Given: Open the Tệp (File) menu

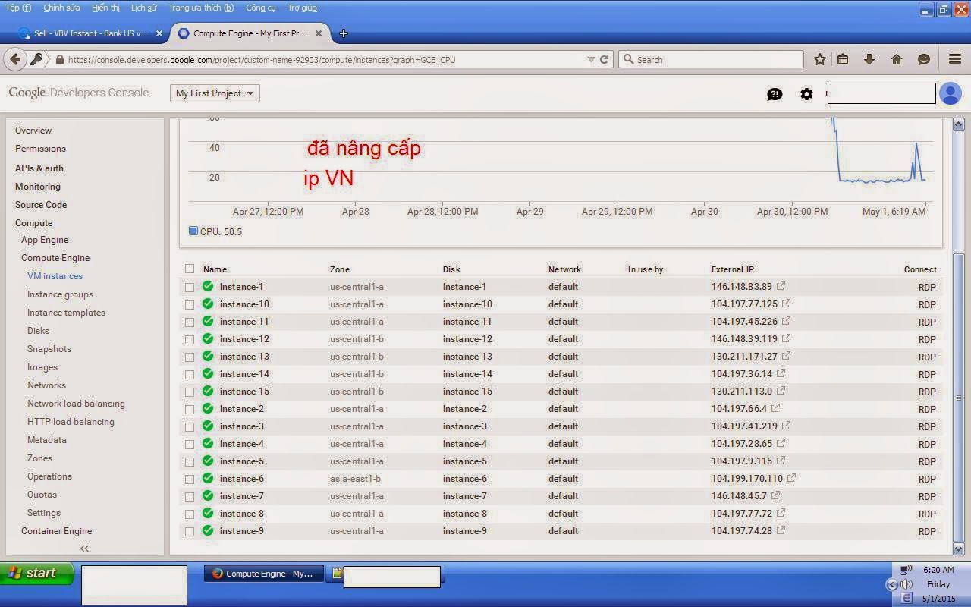Looking at the screenshot, I should click(18, 8).
